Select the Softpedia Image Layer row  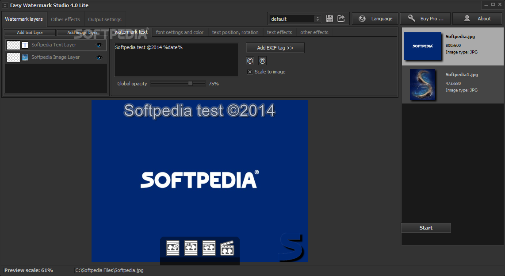coord(56,57)
